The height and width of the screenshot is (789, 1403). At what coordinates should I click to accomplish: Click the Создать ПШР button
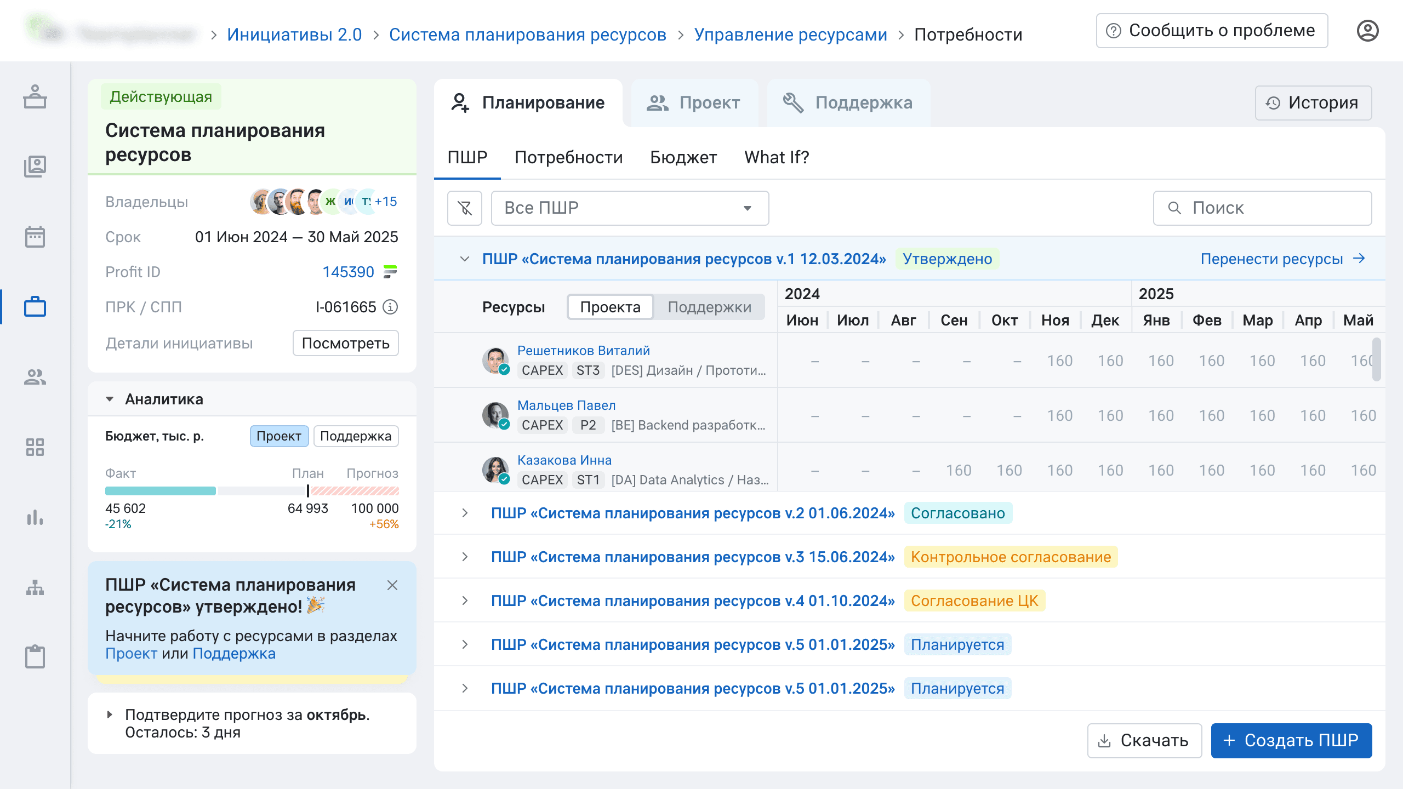click(1291, 741)
